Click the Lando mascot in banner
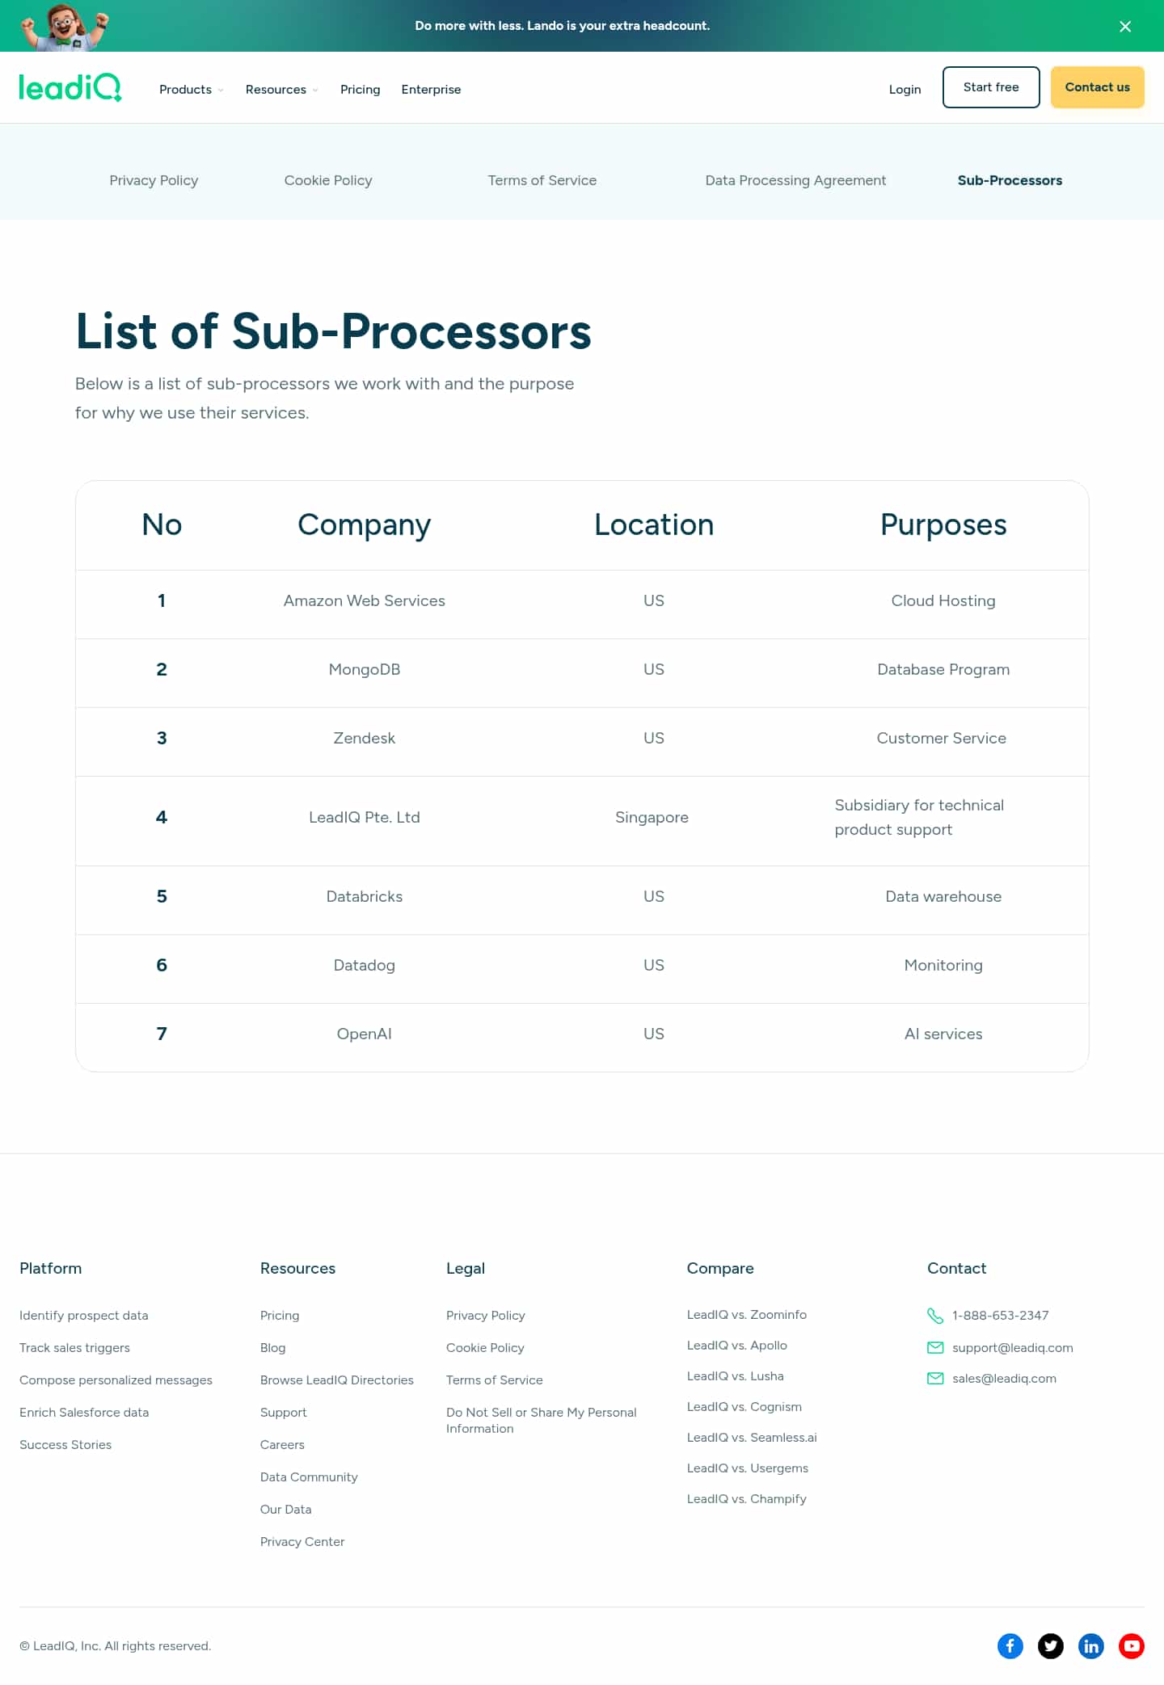Viewport: 1164px width, 1685px height. (x=65, y=26)
